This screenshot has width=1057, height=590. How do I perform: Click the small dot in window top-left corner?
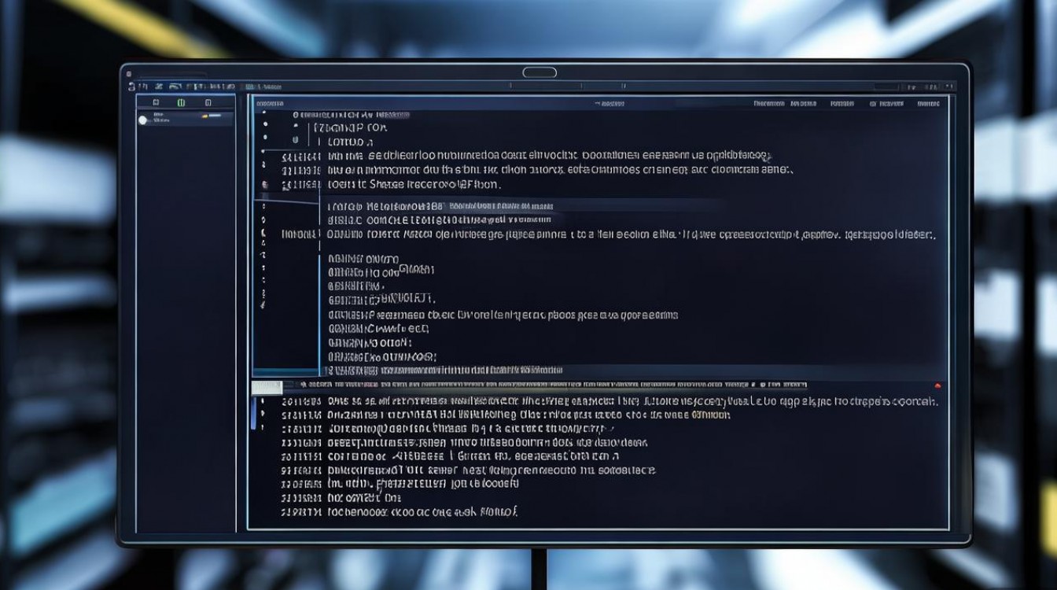pyautogui.click(x=128, y=74)
